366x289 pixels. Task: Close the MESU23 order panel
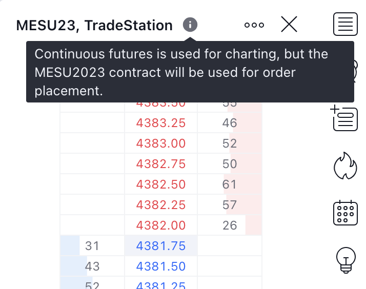coord(289,25)
